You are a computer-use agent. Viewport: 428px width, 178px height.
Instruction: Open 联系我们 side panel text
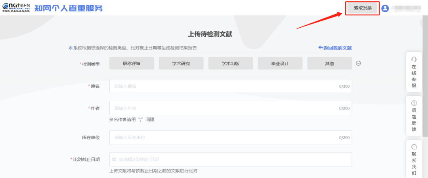414,163
